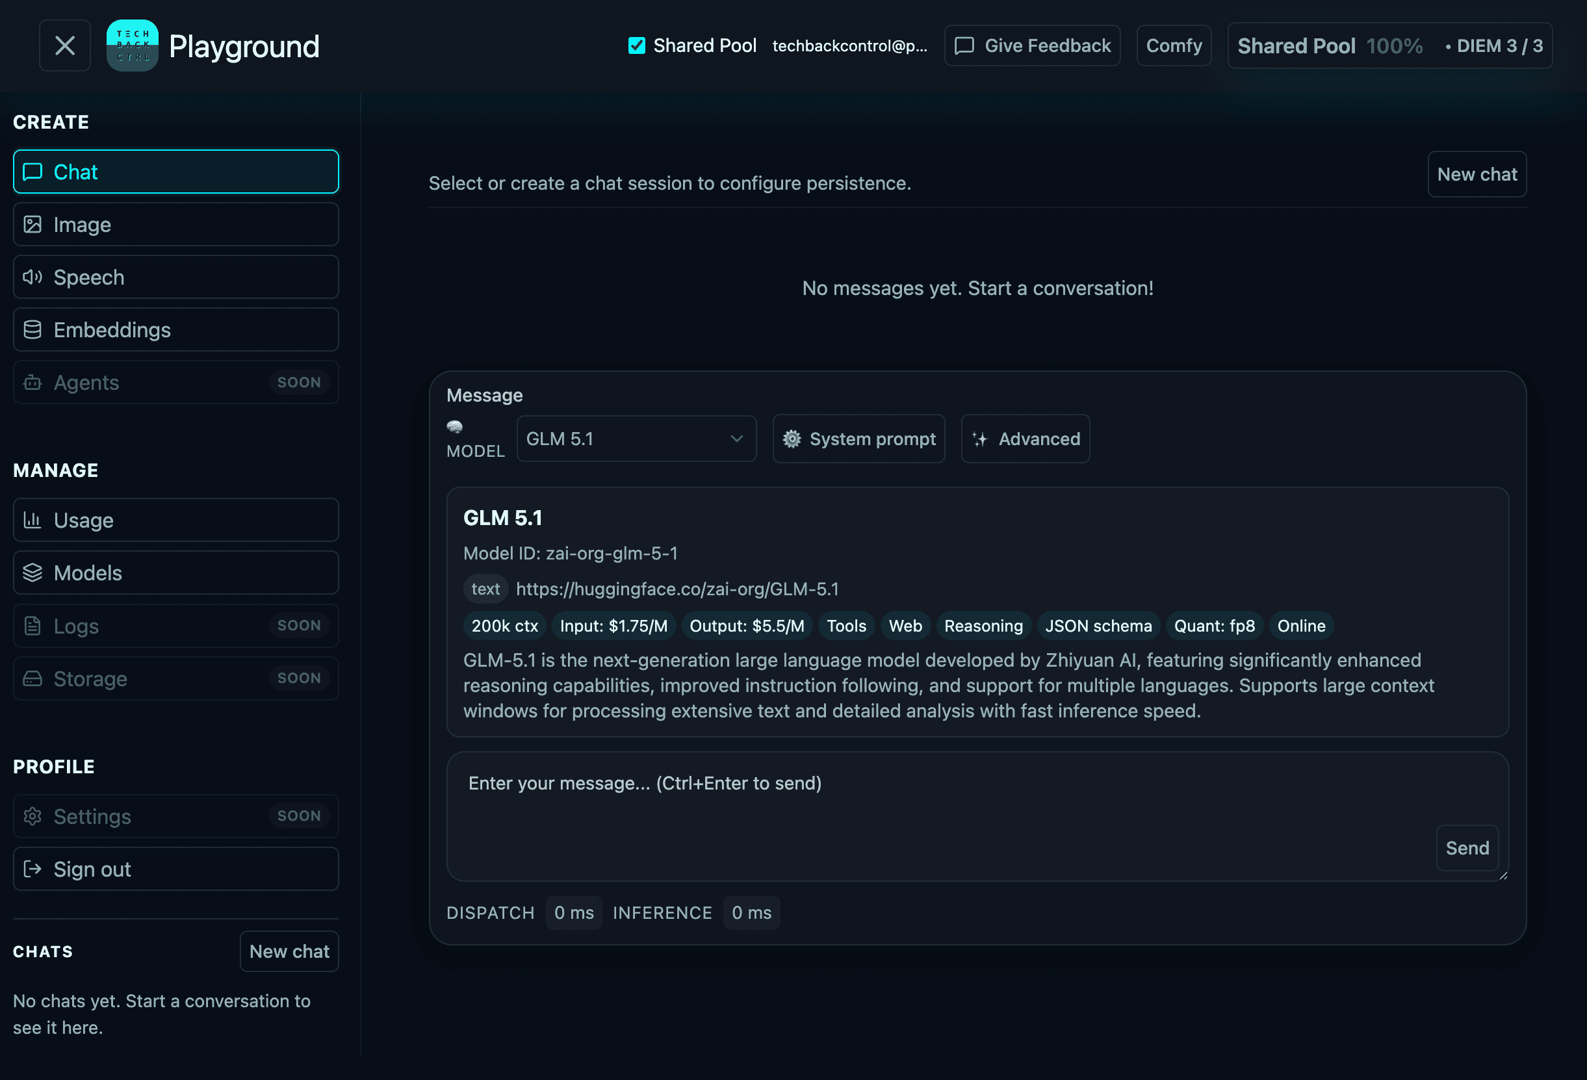
Task: Click the Reasoning capability badge
Action: (983, 626)
